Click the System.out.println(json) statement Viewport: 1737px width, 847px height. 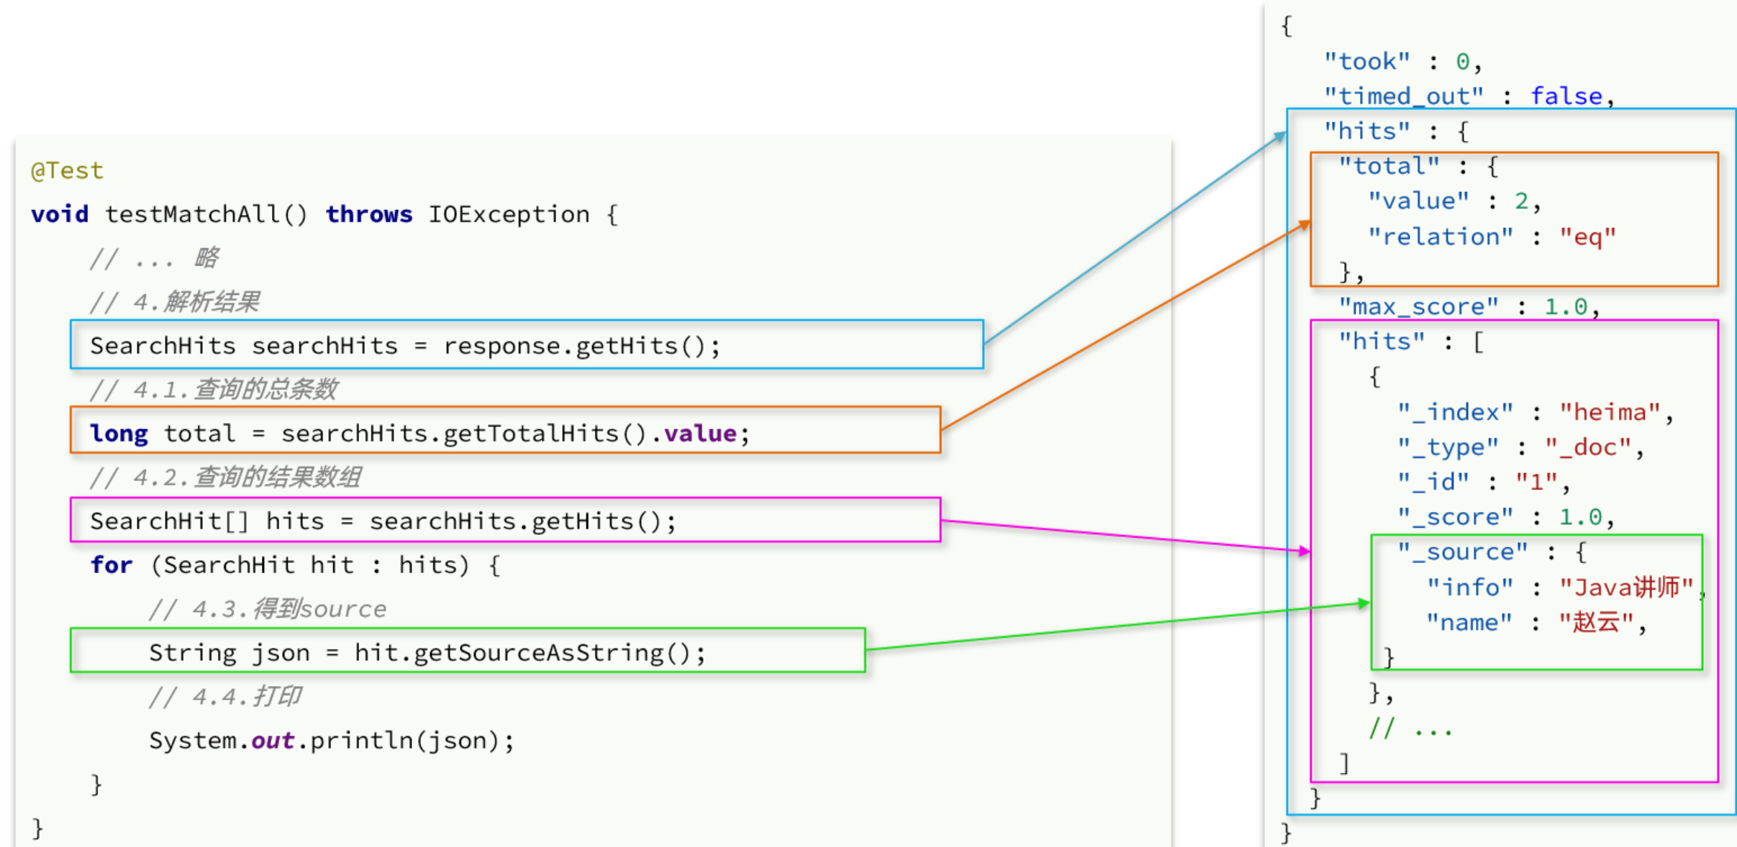(331, 741)
